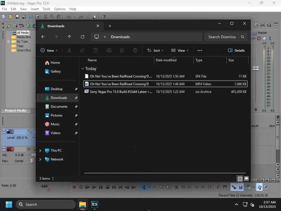Click the Refresh button in File Explorer

coord(82,37)
